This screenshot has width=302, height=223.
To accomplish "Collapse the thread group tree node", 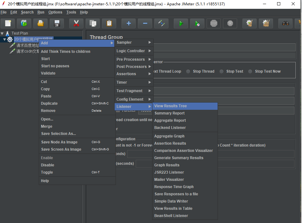I will click(4, 39).
